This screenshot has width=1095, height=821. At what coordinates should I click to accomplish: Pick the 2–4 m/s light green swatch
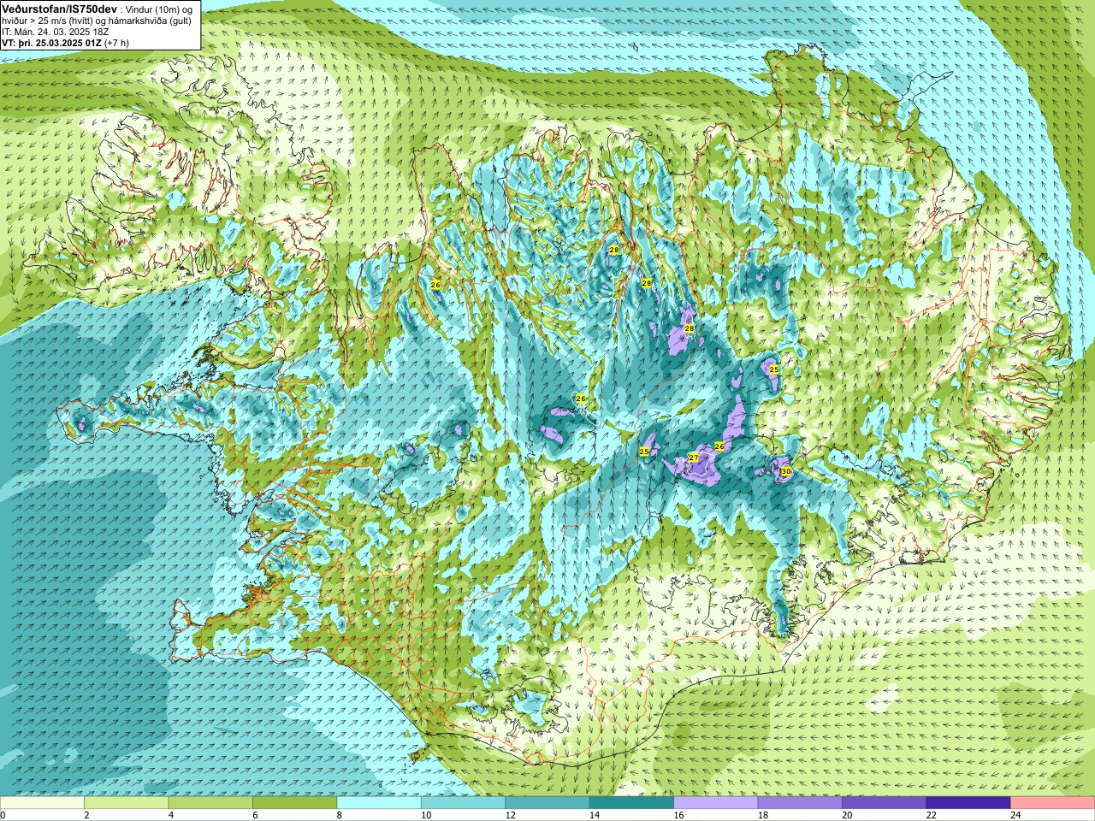coord(126,803)
